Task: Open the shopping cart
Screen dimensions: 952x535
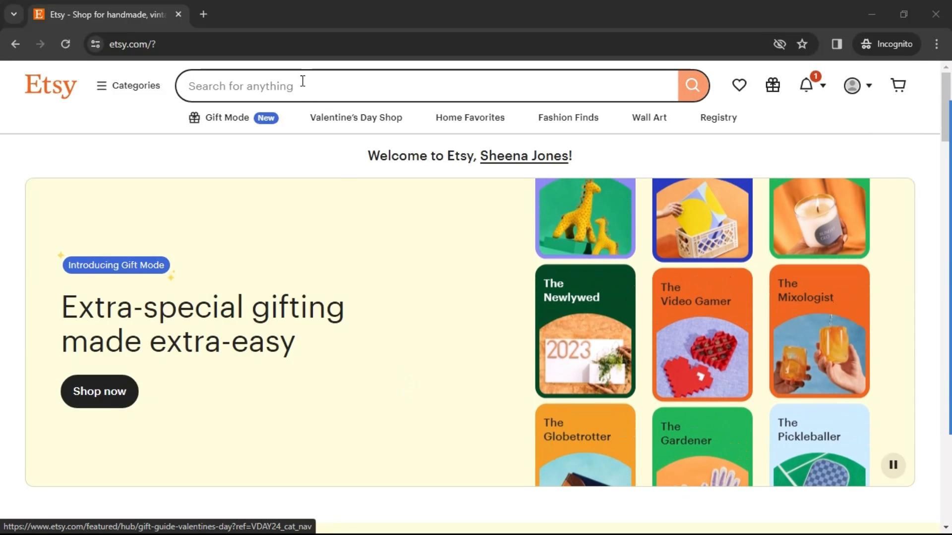Action: click(x=898, y=85)
